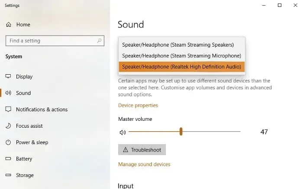303x189 pixels.
Task: Click the Display monitor icon
Action: tap(8, 76)
